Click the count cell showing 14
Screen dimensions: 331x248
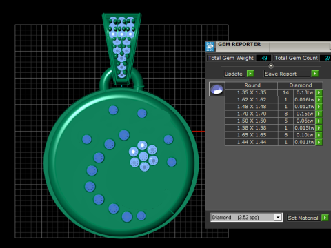(x=285, y=92)
